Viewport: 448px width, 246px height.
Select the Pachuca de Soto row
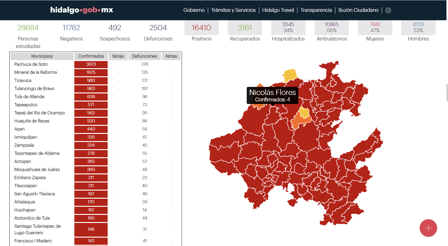pos(31,64)
